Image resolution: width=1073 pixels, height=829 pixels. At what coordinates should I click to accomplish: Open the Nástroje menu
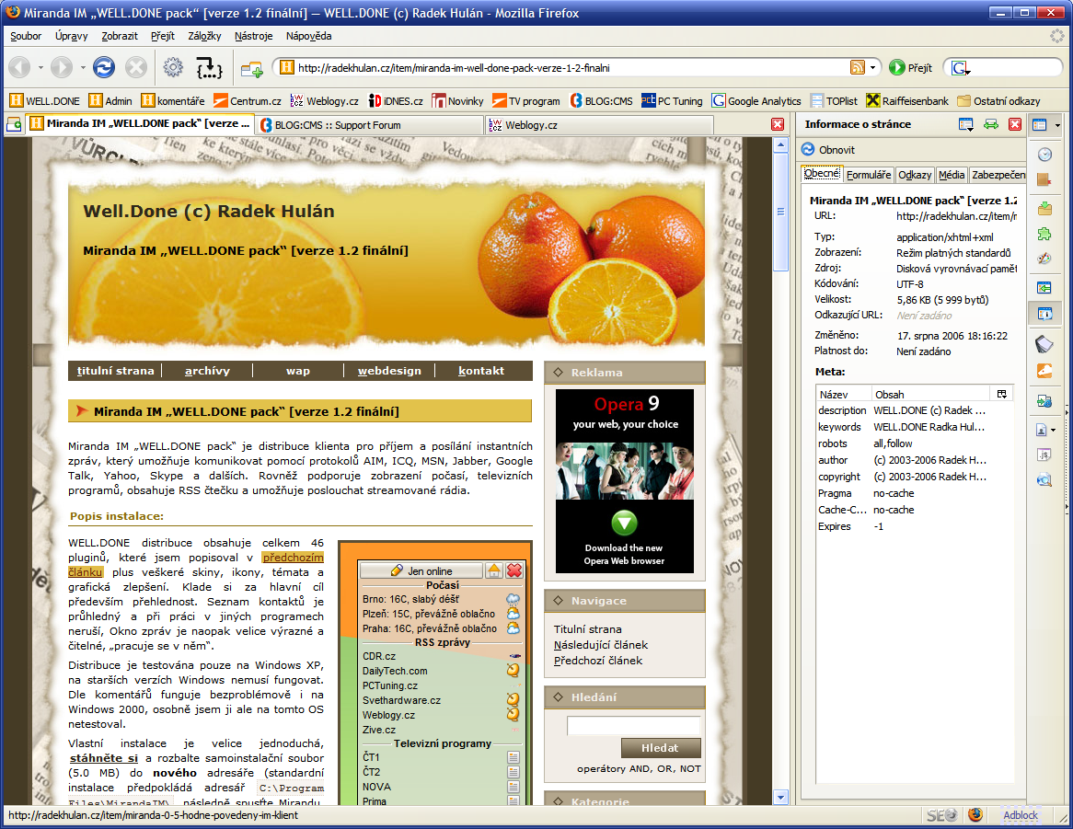click(x=253, y=36)
